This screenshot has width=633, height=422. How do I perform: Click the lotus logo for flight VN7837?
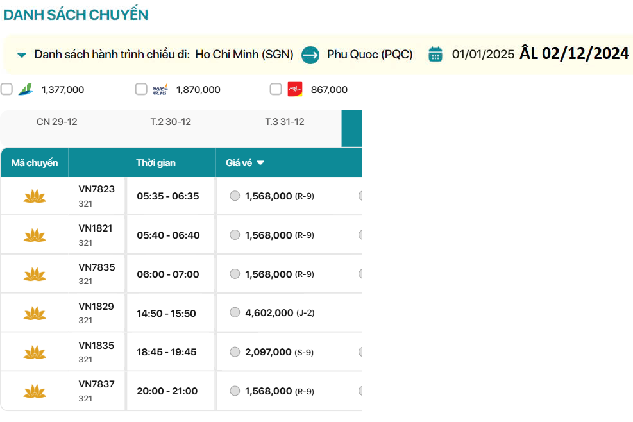tap(35, 391)
